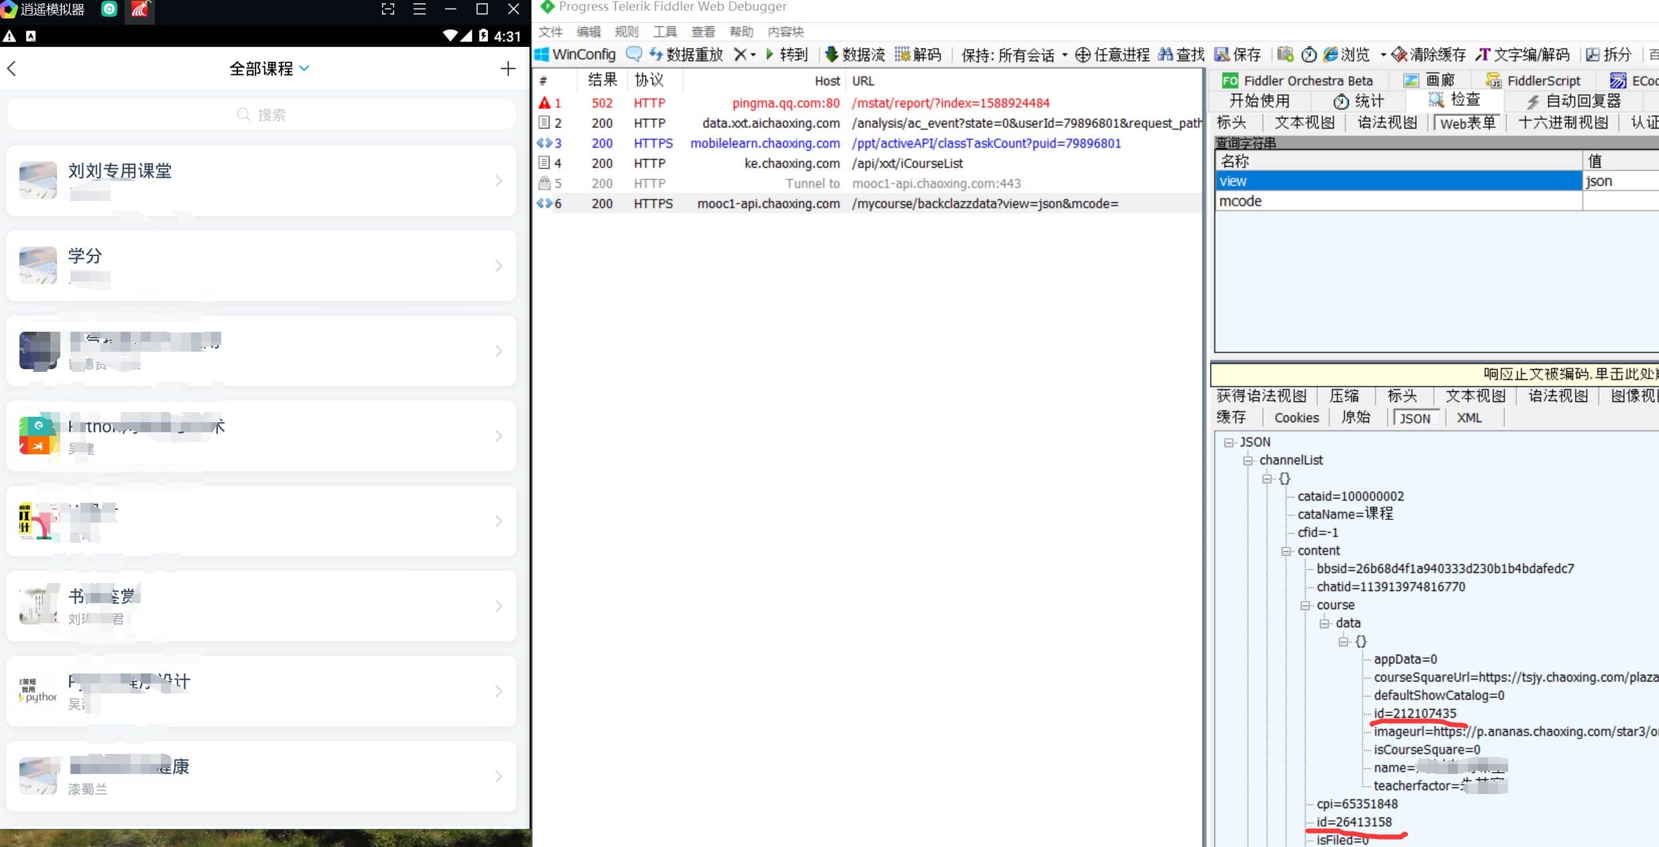
Task: Click the 搜索 search field in the emulator
Action: [261, 115]
